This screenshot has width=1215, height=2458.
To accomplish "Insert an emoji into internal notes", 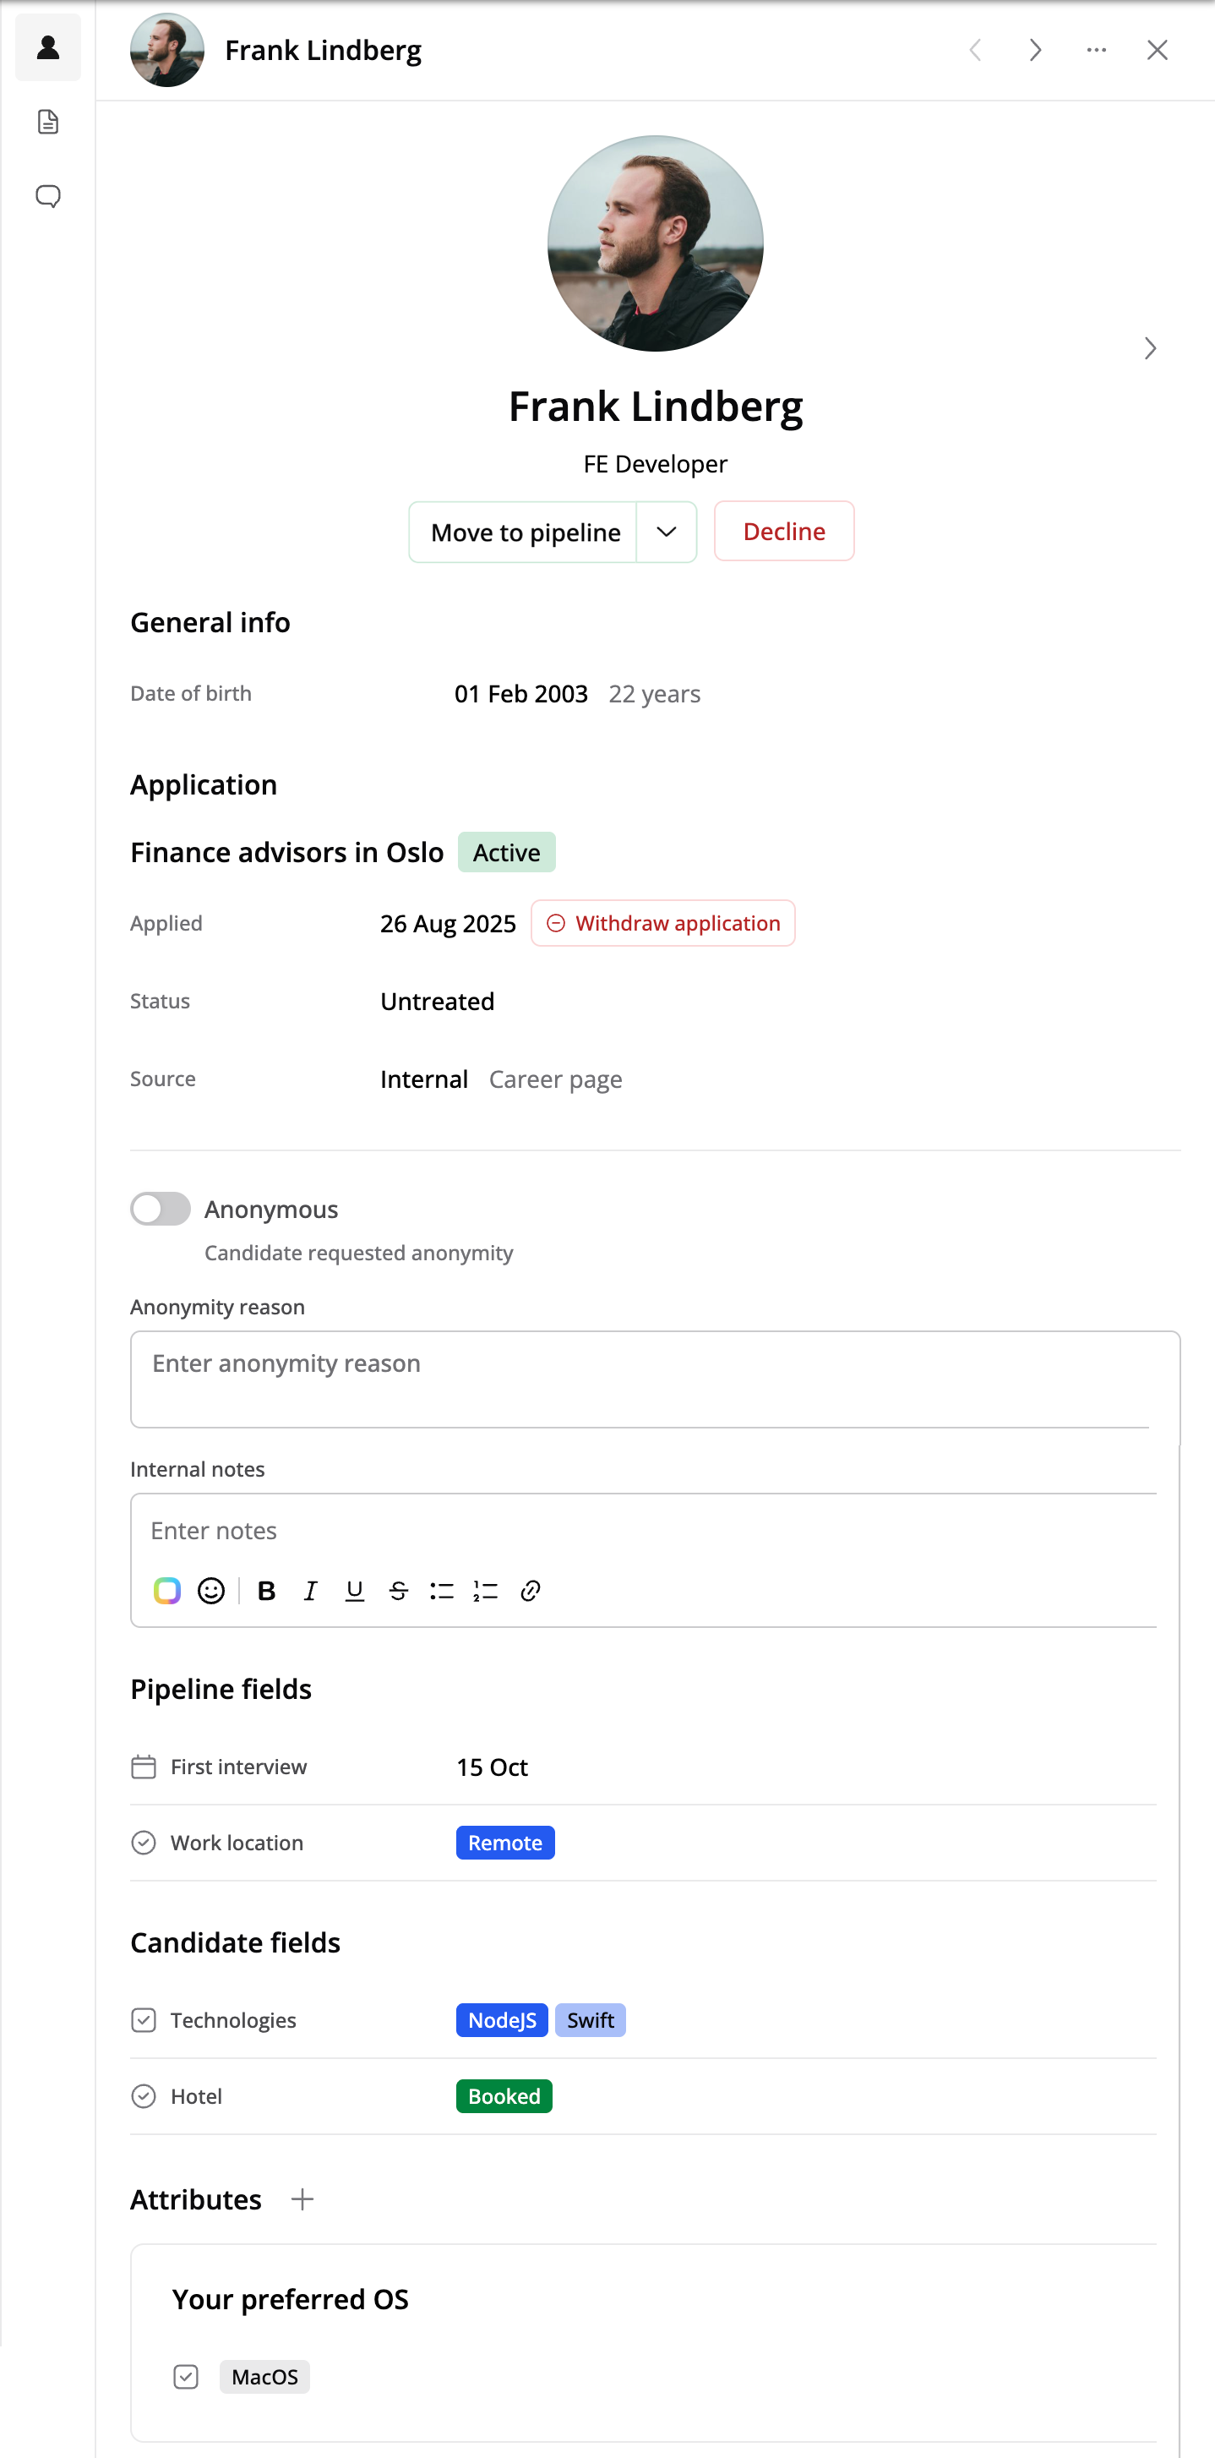I will click(x=210, y=1591).
